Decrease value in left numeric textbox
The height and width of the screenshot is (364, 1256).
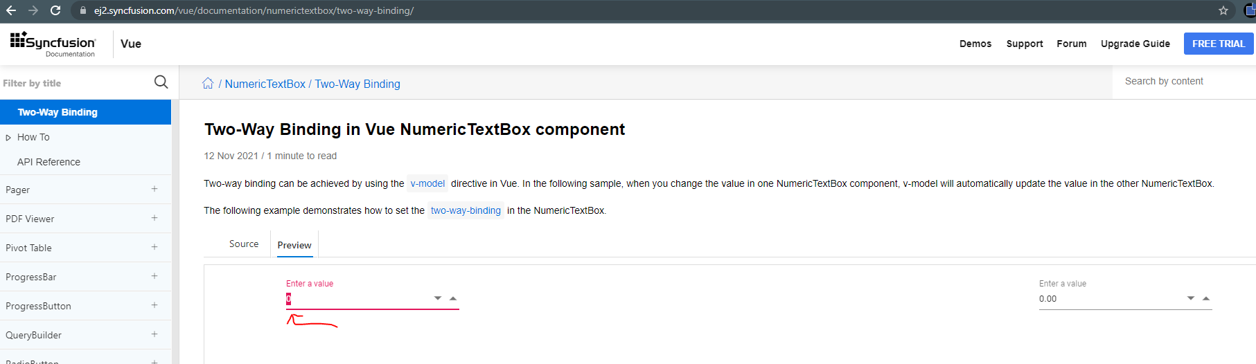(x=438, y=298)
